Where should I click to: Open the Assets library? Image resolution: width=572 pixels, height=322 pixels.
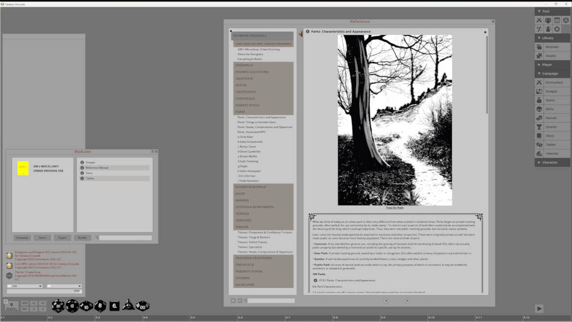pyautogui.click(x=551, y=55)
